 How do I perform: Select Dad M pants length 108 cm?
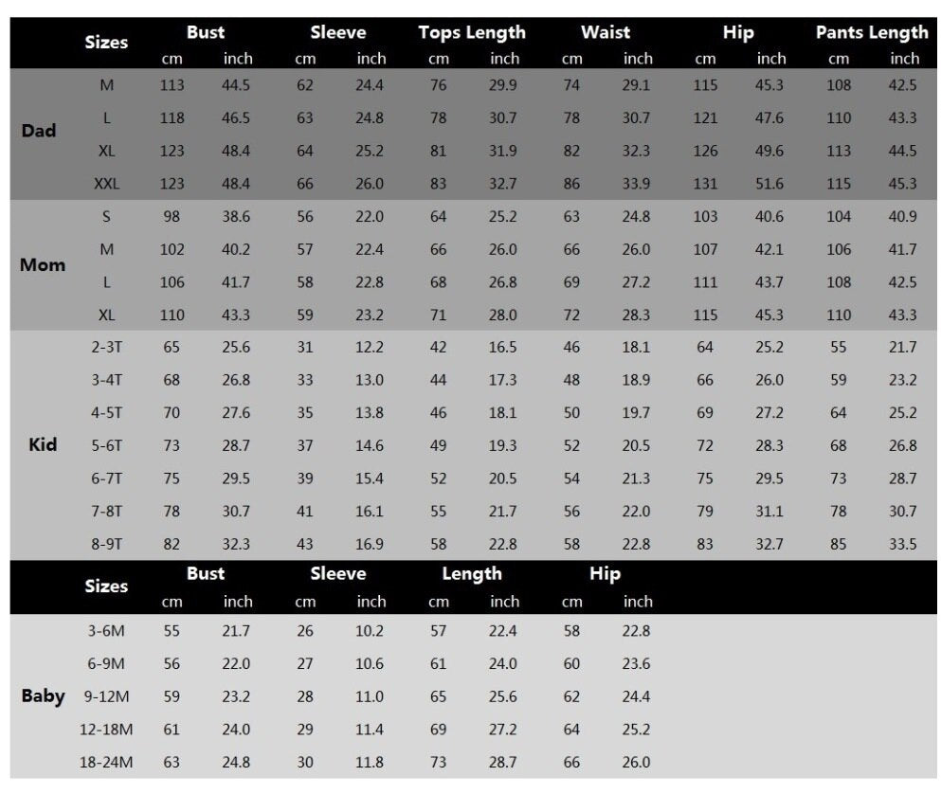pos(839,85)
